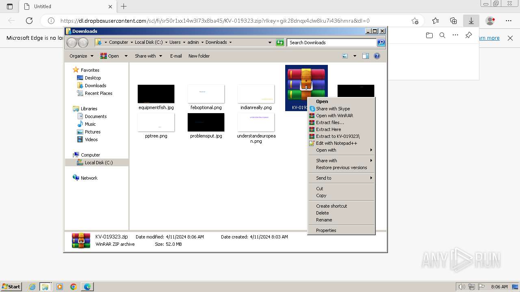This screenshot has height=292, width=520.
Task: Toggle the preview pane icon
Action: pyautogui.click(x=366, y=56)
